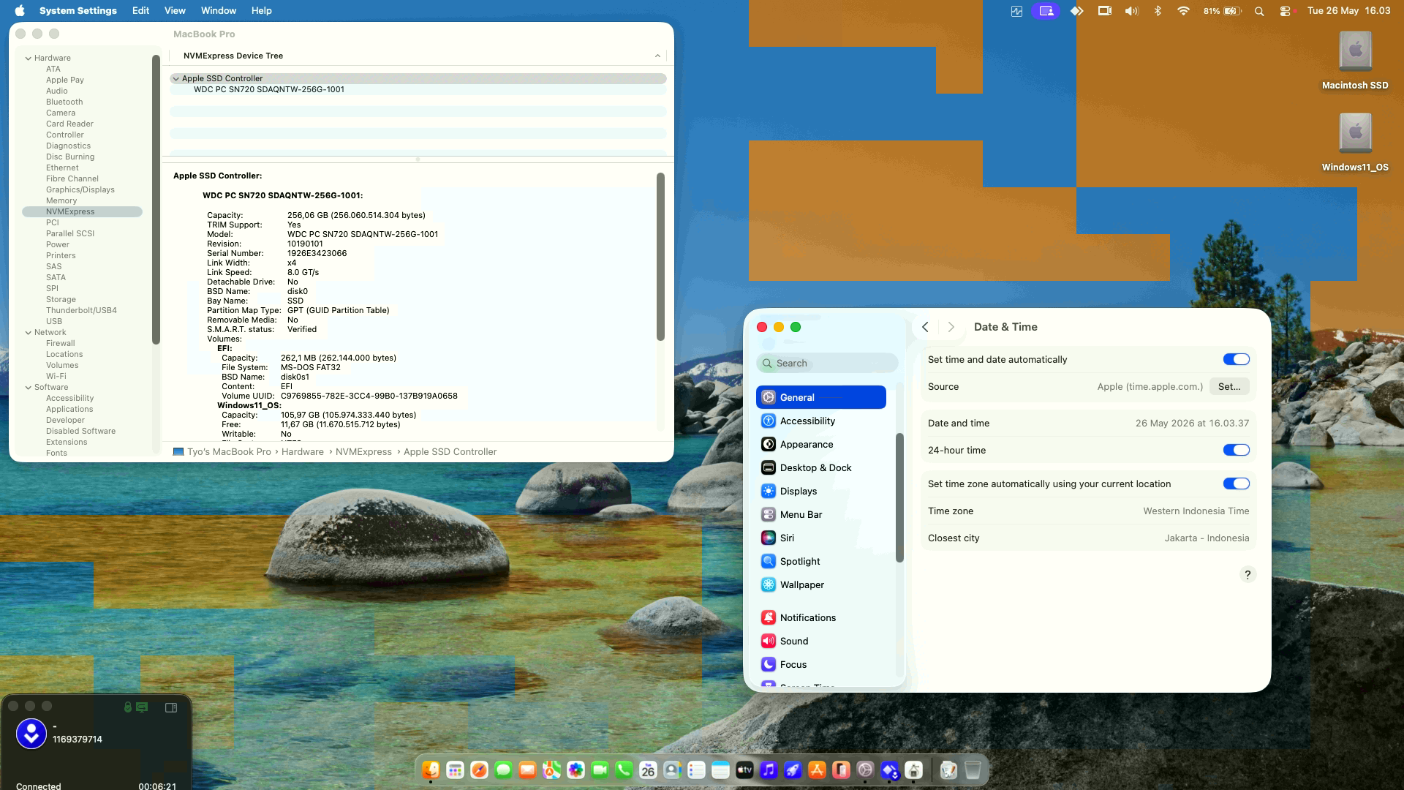
Task: Open the Trash in the Dock
Action: coord(973,770)
